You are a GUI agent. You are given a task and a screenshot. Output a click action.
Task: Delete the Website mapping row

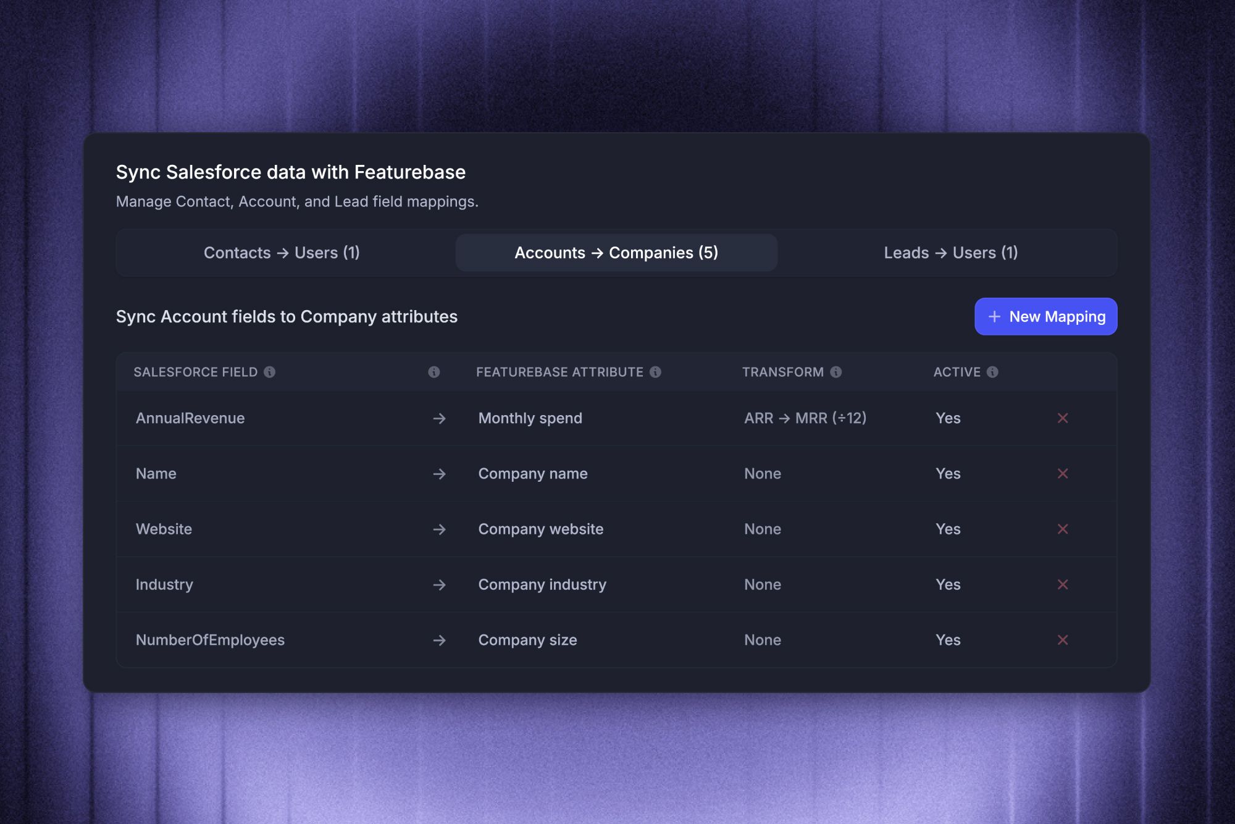tap(1063, 529)
